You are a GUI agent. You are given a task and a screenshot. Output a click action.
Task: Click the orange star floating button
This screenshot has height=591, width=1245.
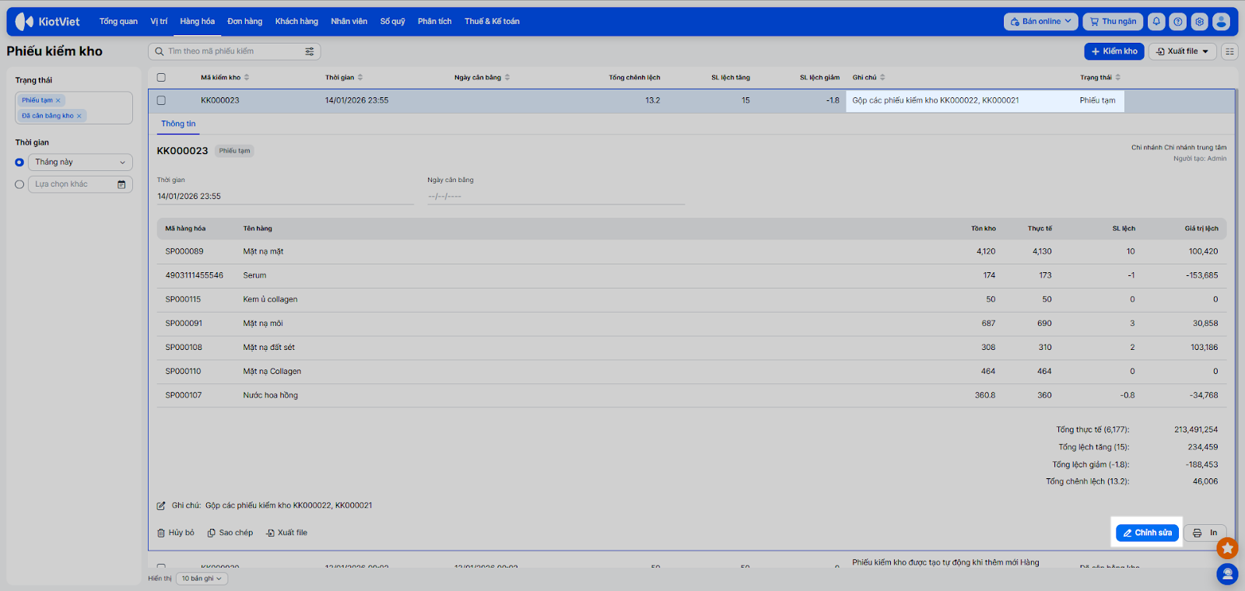(1227, 548)
